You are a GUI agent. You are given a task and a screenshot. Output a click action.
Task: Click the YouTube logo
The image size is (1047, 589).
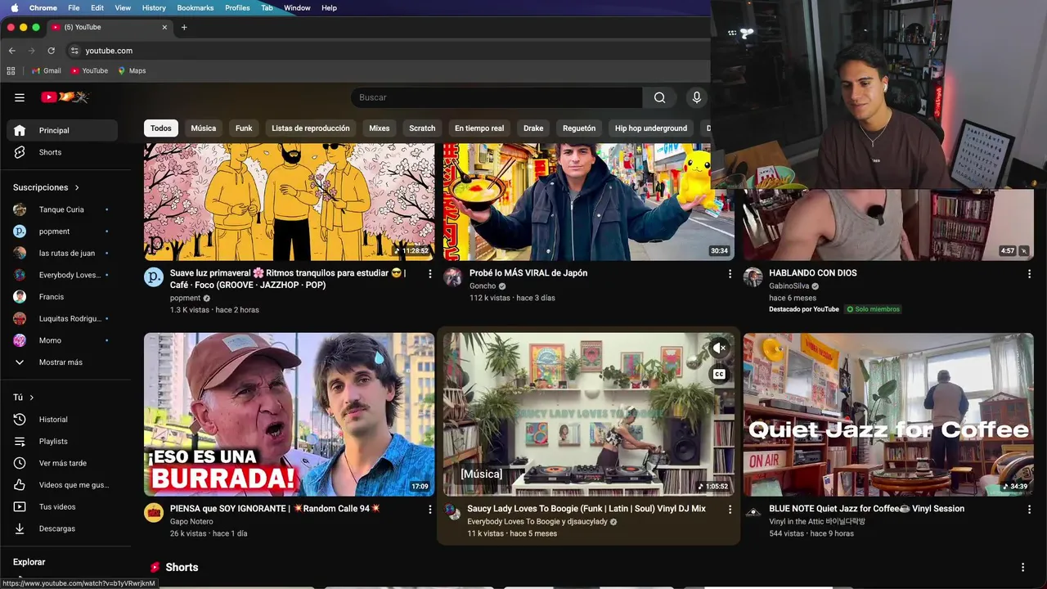[x=65, y=97]
